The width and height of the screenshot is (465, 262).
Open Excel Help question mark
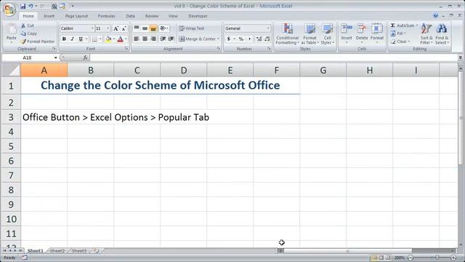(x=435, y=15)
